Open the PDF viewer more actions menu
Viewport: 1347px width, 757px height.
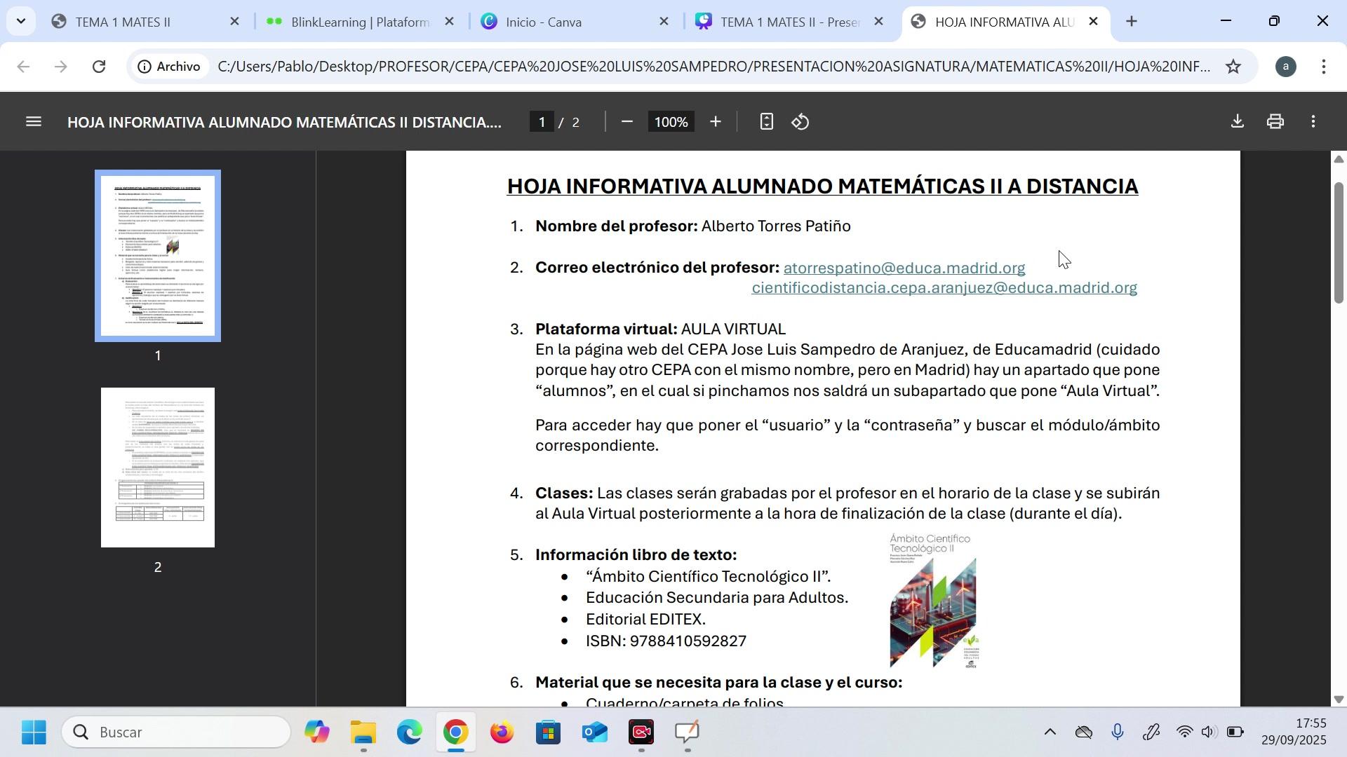point(1313,122)
